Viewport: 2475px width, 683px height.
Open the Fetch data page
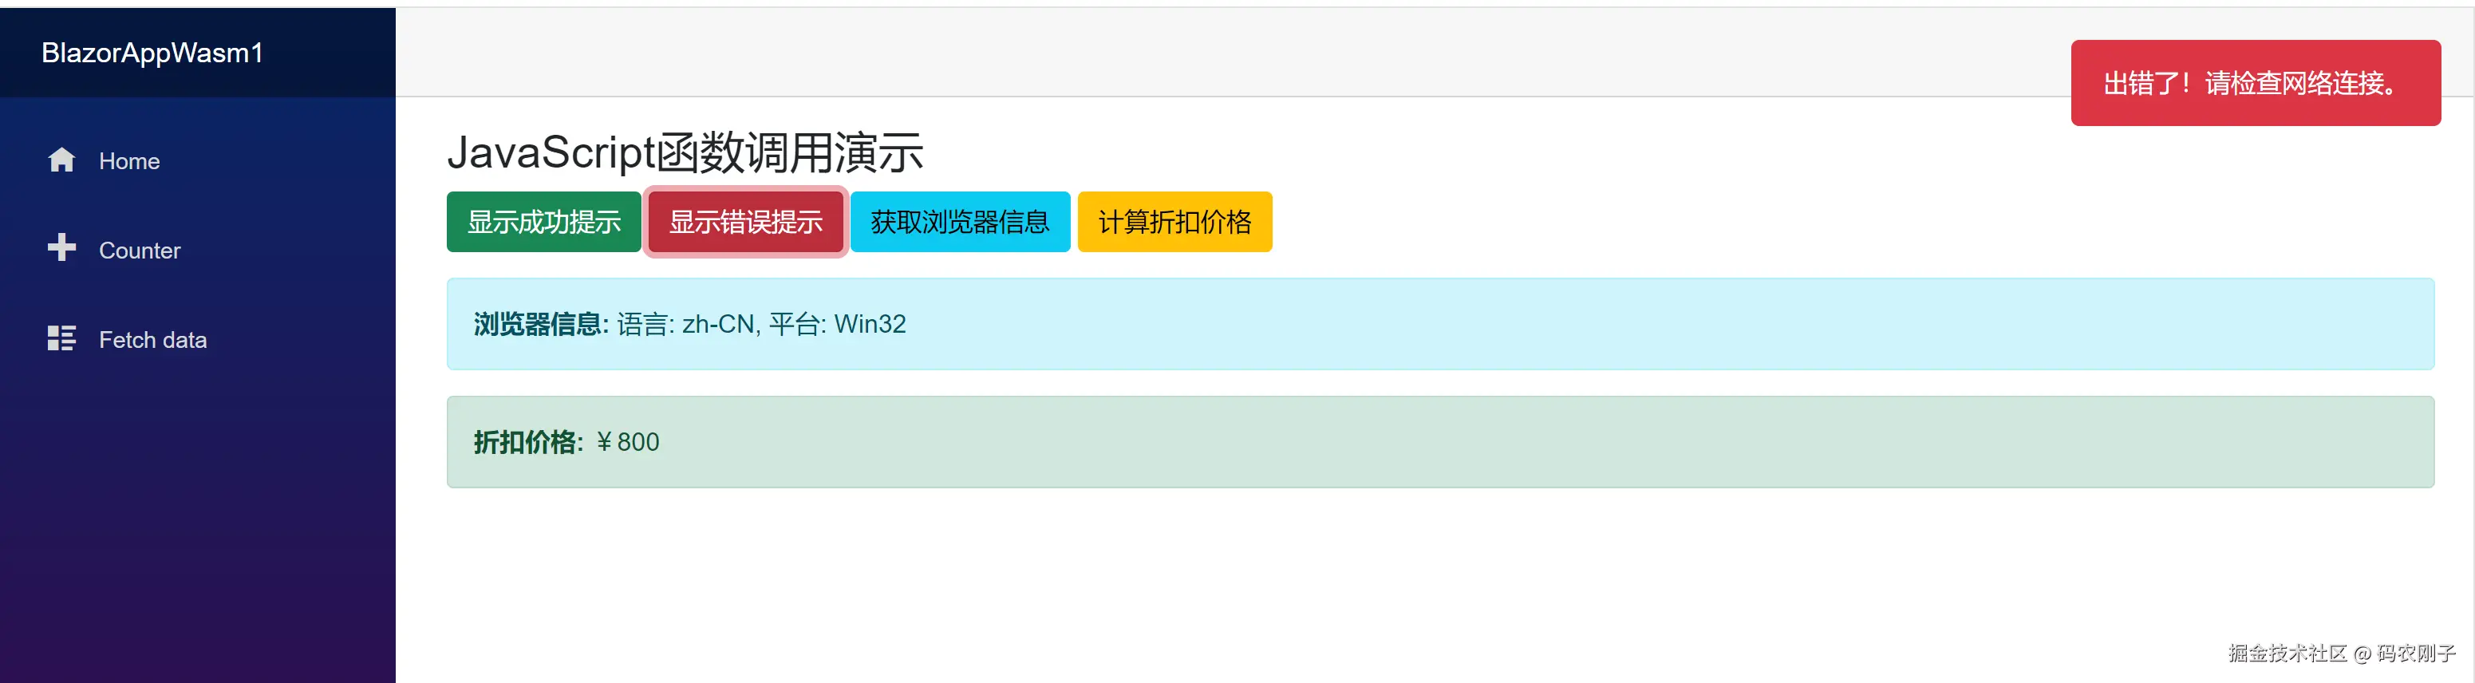(x=151, y=339)
